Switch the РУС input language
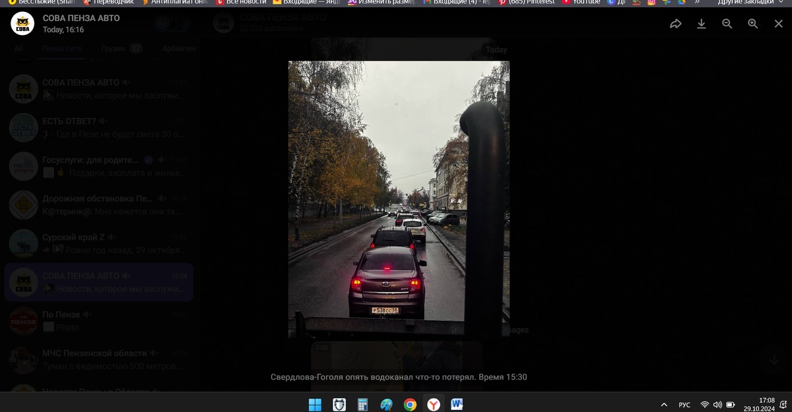792x412 pixels. click(684, 405)
